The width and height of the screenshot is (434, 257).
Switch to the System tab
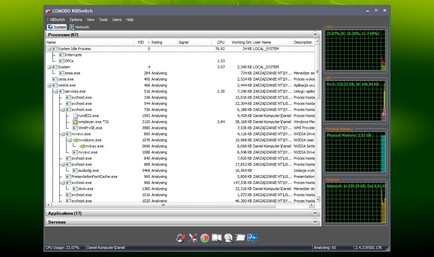click(57, 27)
